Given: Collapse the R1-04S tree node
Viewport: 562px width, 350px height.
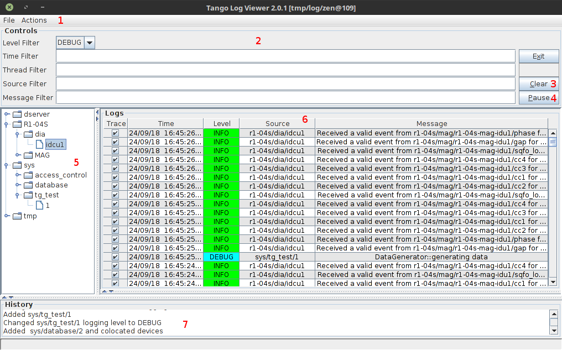Looking at the screenshot, I should [x=7, y=124].
